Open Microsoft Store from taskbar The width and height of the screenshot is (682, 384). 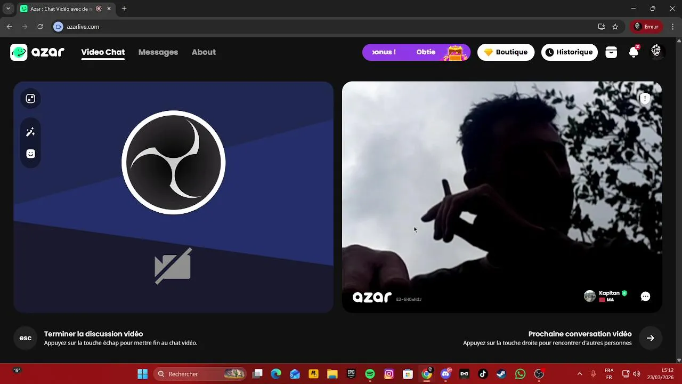pos(408,374)
